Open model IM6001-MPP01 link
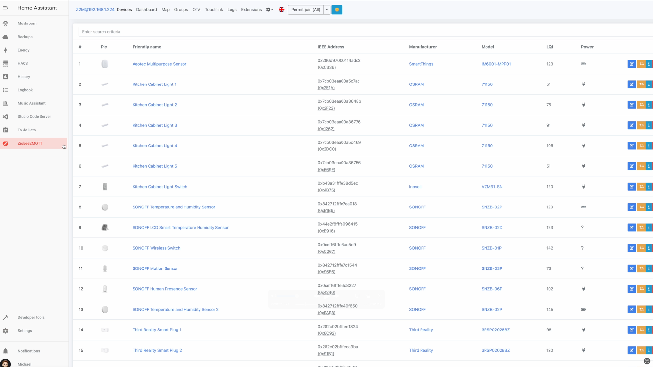The width and height of the screenshot is (653, 367). [x=496, y=64]
